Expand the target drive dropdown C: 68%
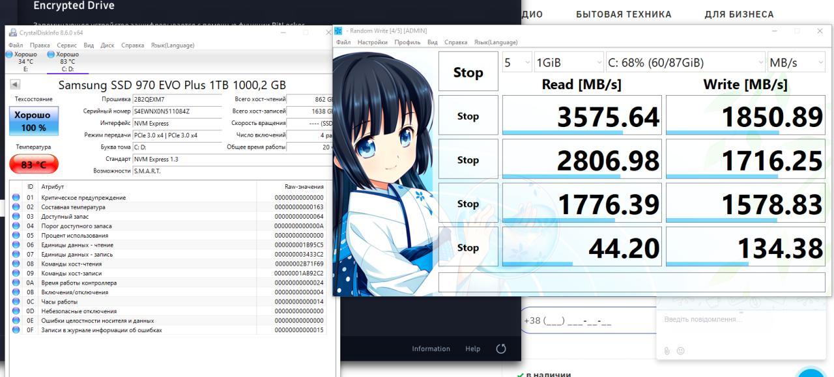 click(x=685, y=63)
